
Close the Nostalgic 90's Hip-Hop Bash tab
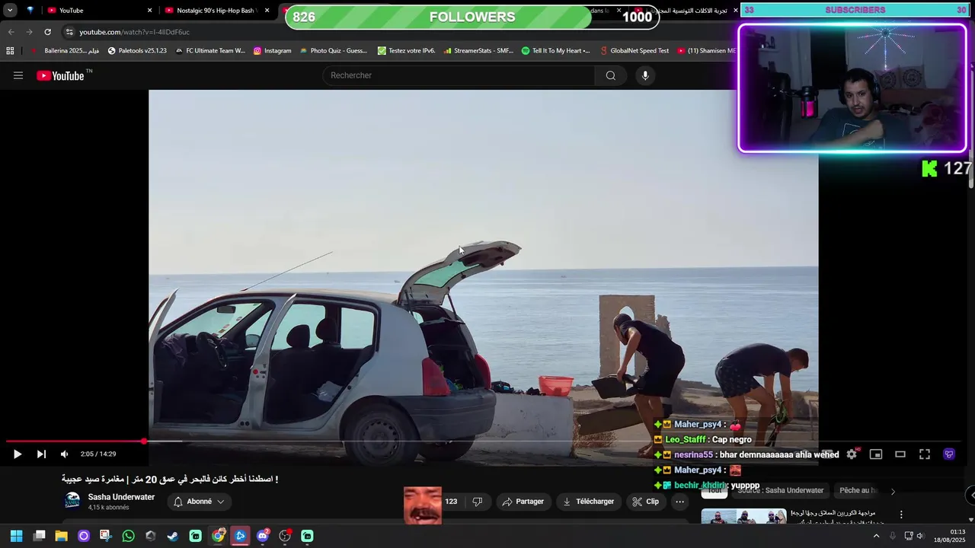[x=267, y=11]
